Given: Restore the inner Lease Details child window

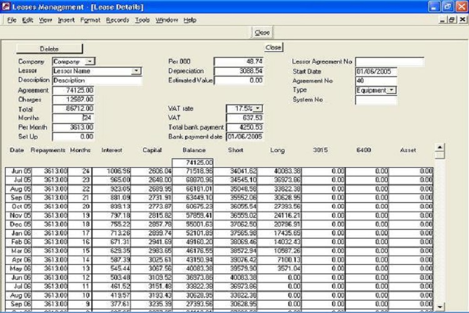Looking at the screenshot, I should tap(451, 20).
